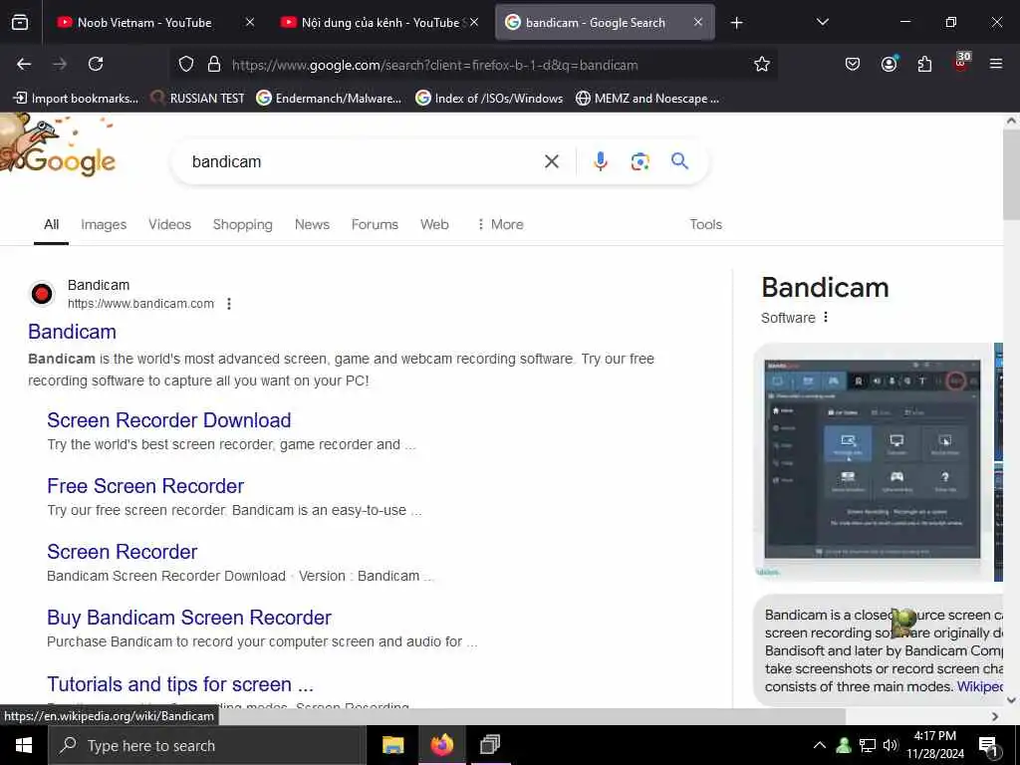Select the Shopping search tab
The height and width of the screenshot is (765, 1020).
(243, 224)
